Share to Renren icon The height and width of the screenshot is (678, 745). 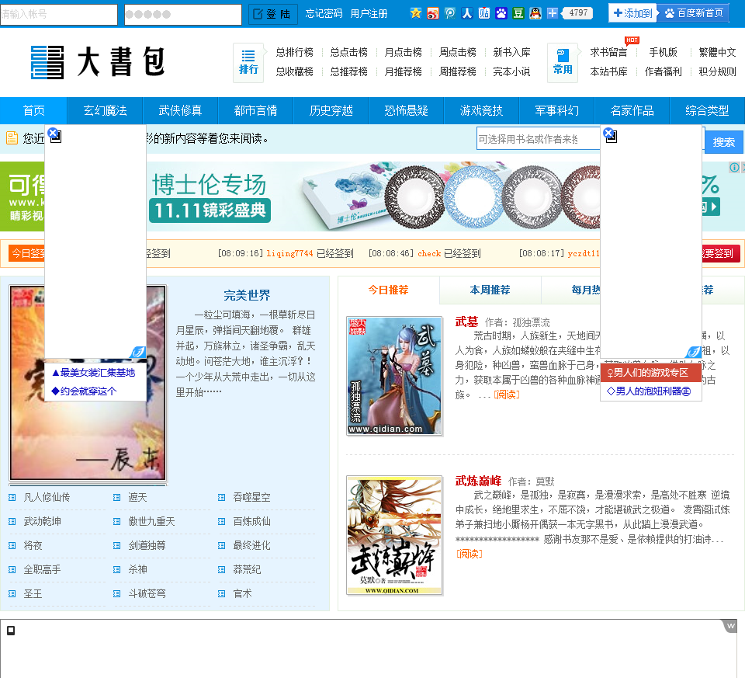pos(467,13)
